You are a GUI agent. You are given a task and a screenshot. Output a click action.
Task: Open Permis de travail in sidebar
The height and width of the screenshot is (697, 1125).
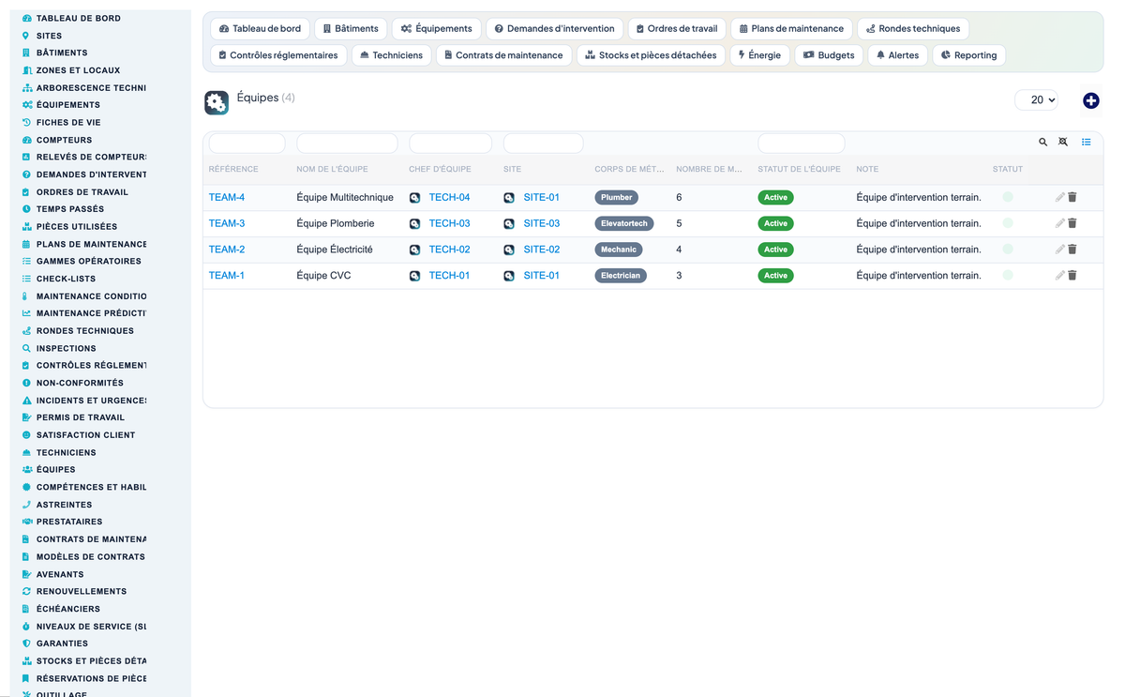(80, 417)
